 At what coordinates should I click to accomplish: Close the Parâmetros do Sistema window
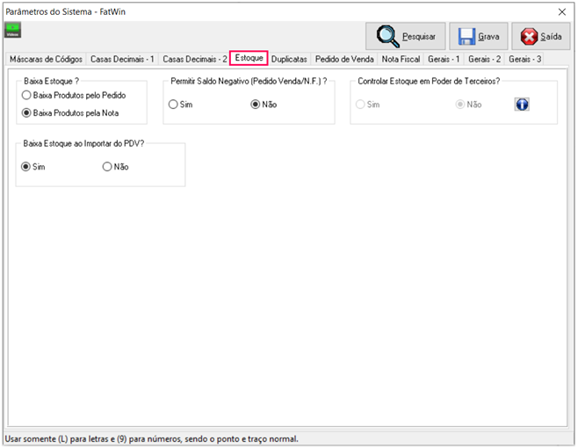point(562,11)
